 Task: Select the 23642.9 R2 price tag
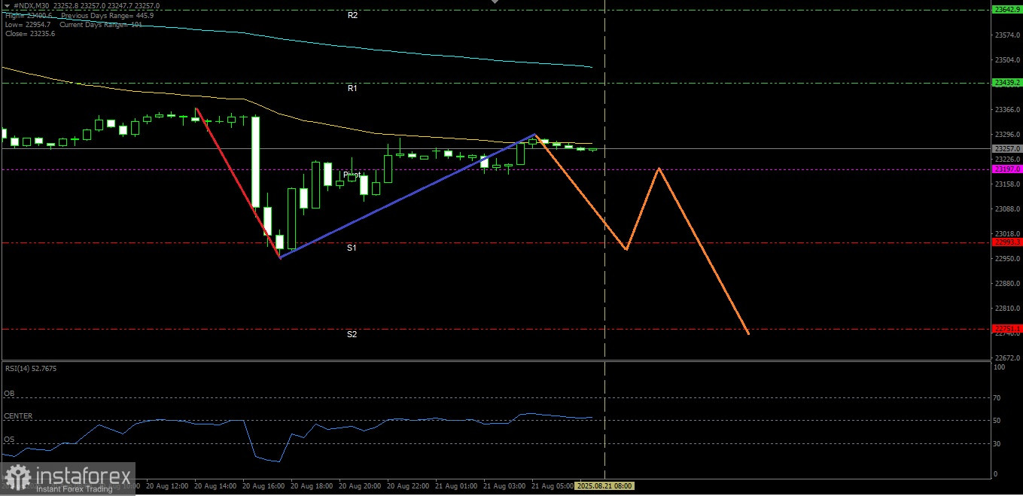1007,10
